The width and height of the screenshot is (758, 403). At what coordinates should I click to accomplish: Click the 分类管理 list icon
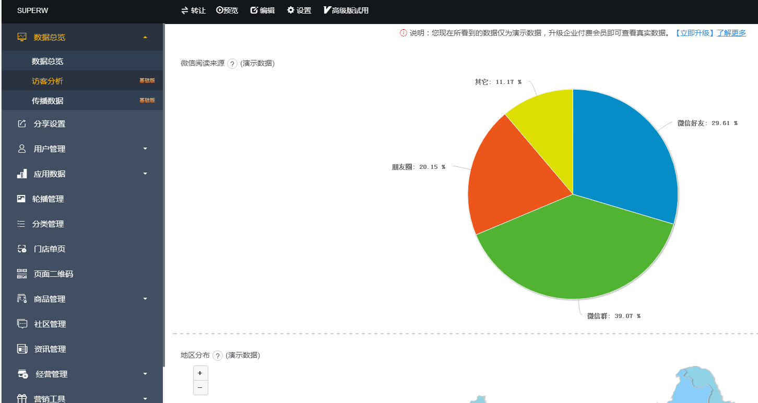tap(21, 224)
